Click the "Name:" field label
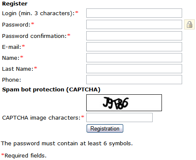Screen dimensions: 196x160 click(x=11, y=58)
